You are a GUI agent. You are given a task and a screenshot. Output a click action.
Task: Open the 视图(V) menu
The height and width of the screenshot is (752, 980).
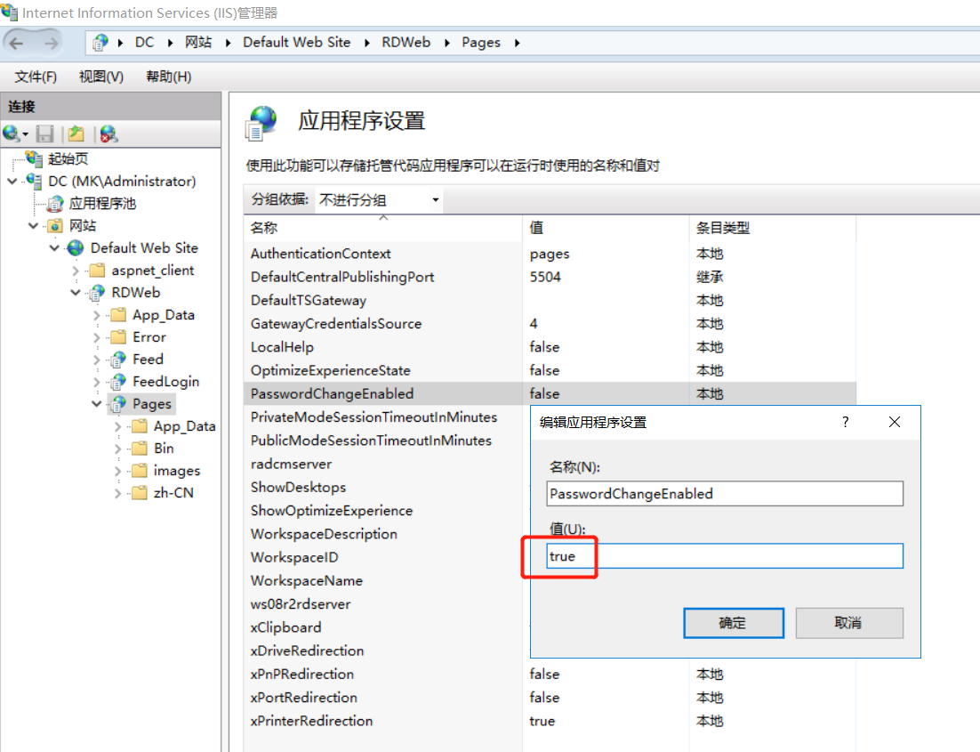pos(100,77)
